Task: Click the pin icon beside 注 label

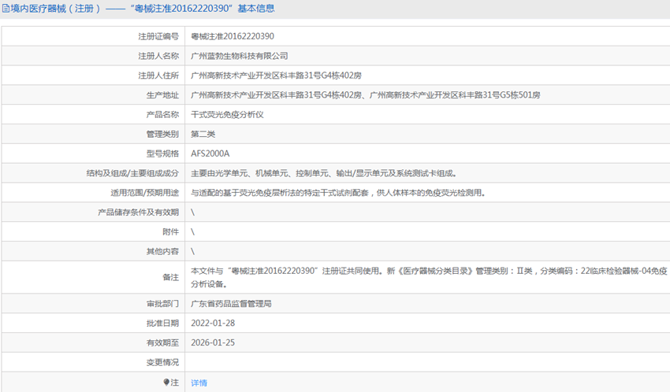Action: click(166, 383)
